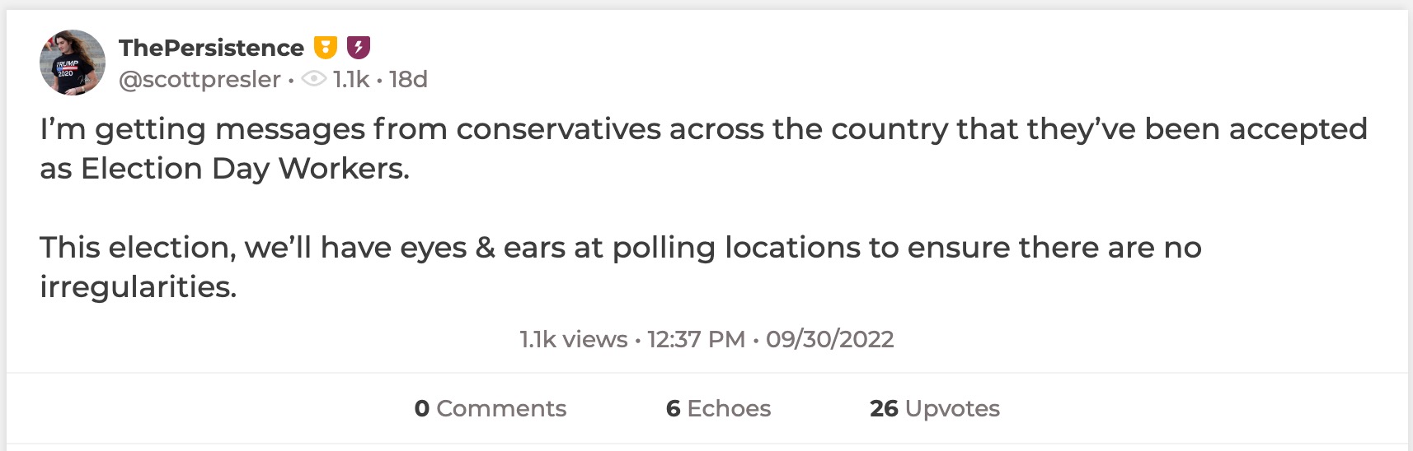View the 6 Echoes list
This screenshot has height=451, width=1413.
718,408
